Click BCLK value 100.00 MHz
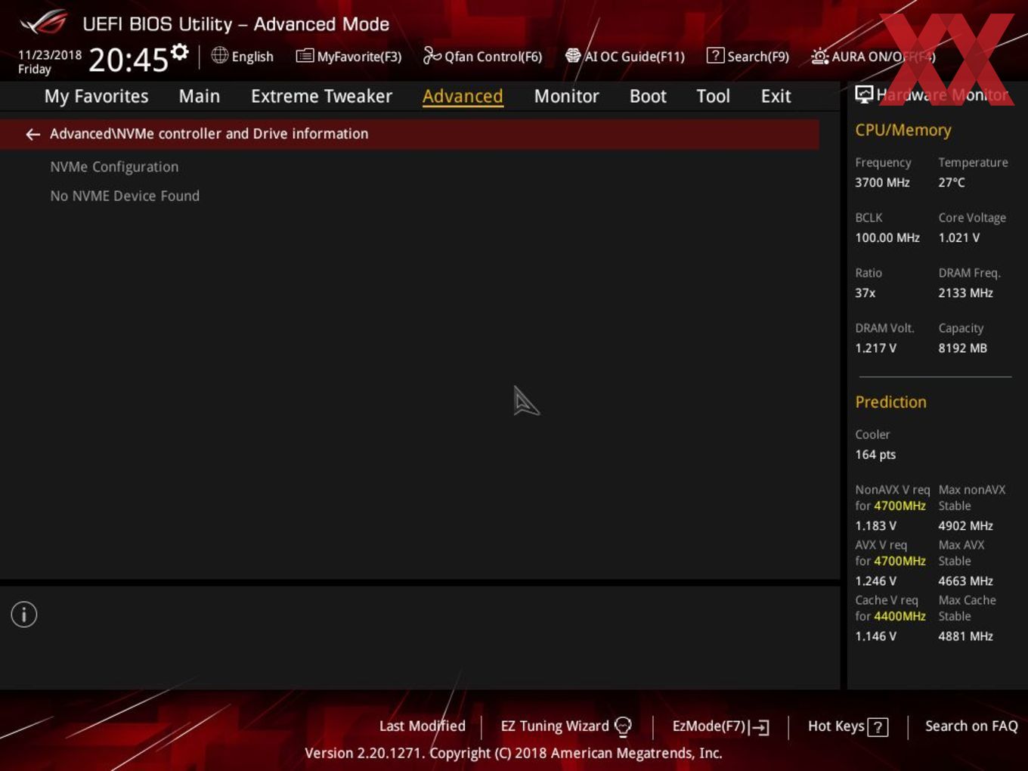This screenshot has height=771, width=1028. pyautogui.click(x=887, y=238)
